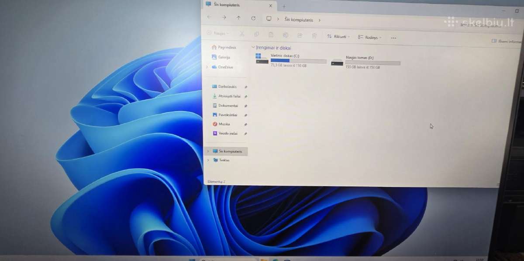
Task: Click the C: drive usage bar
Action: click(x=298, y=61)
